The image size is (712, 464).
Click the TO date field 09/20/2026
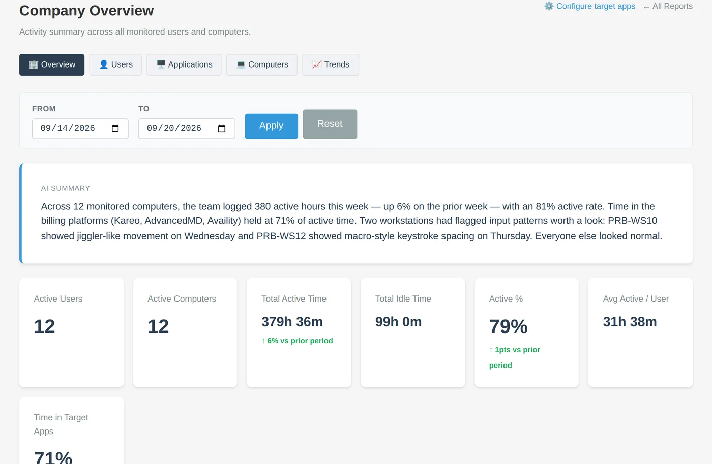(187, 128)
